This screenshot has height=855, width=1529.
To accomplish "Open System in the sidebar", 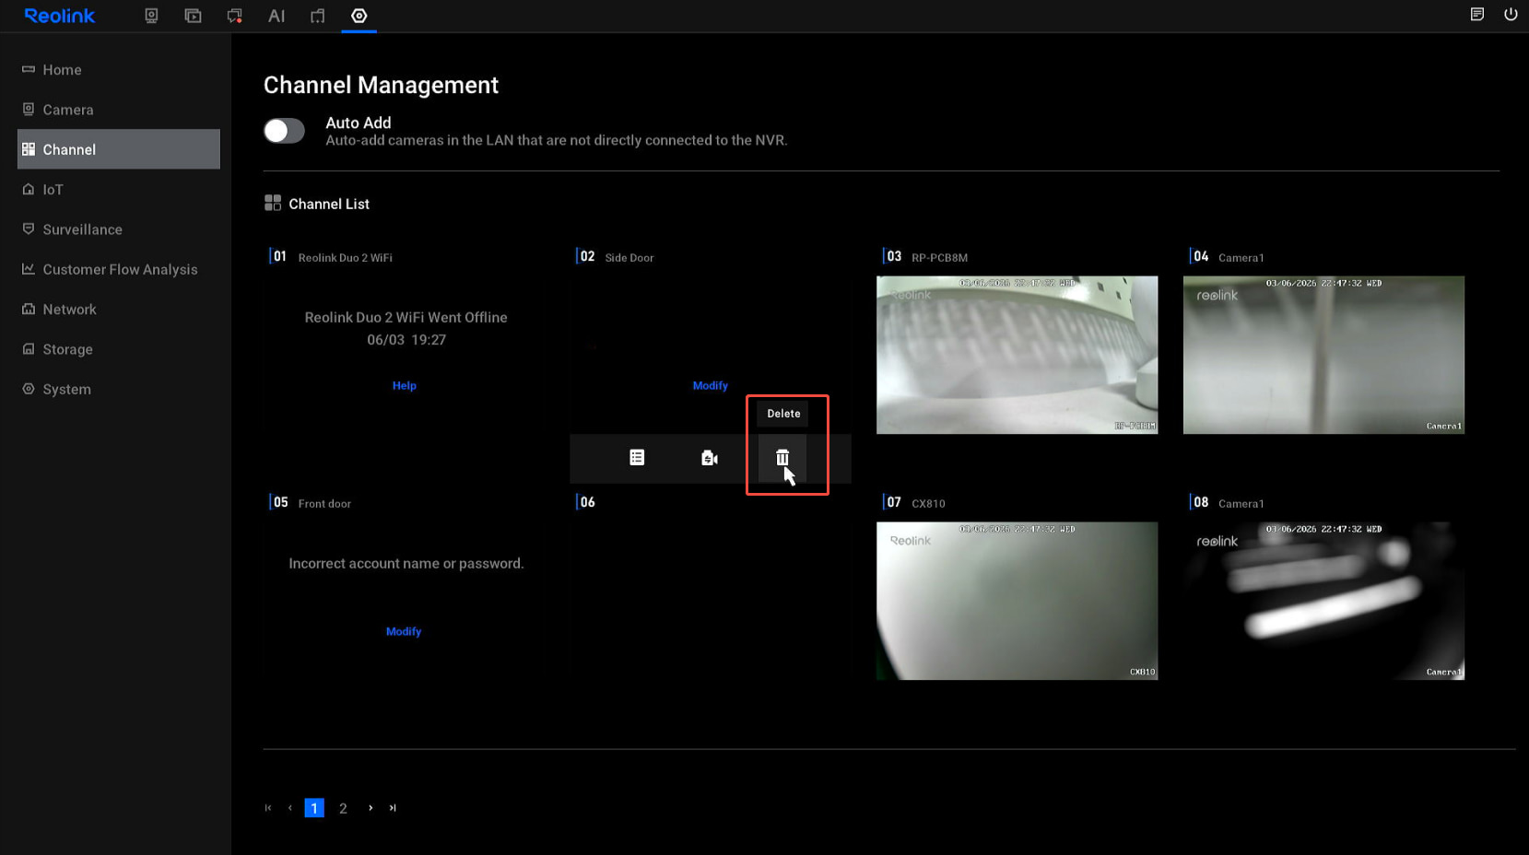I will [x=119, y=389].
